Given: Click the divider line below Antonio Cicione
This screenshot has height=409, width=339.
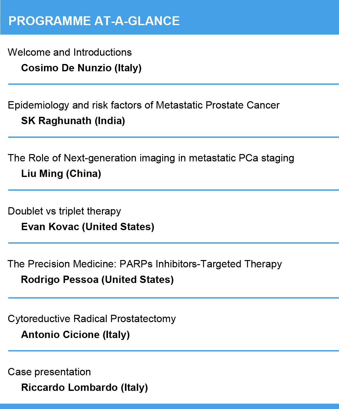Looking at the screenshot, I should pos(174,351).
